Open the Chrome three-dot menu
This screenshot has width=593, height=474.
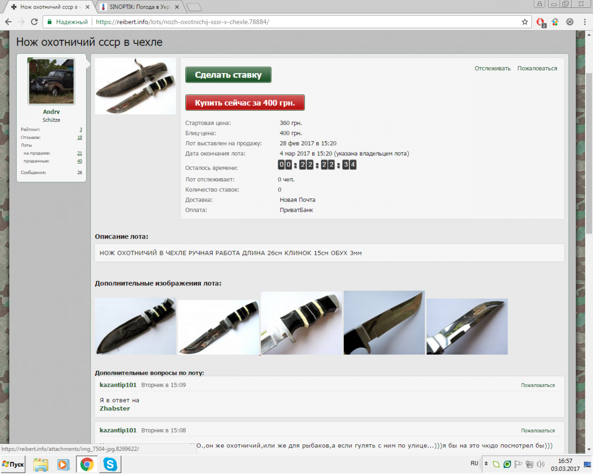point(584,22)
